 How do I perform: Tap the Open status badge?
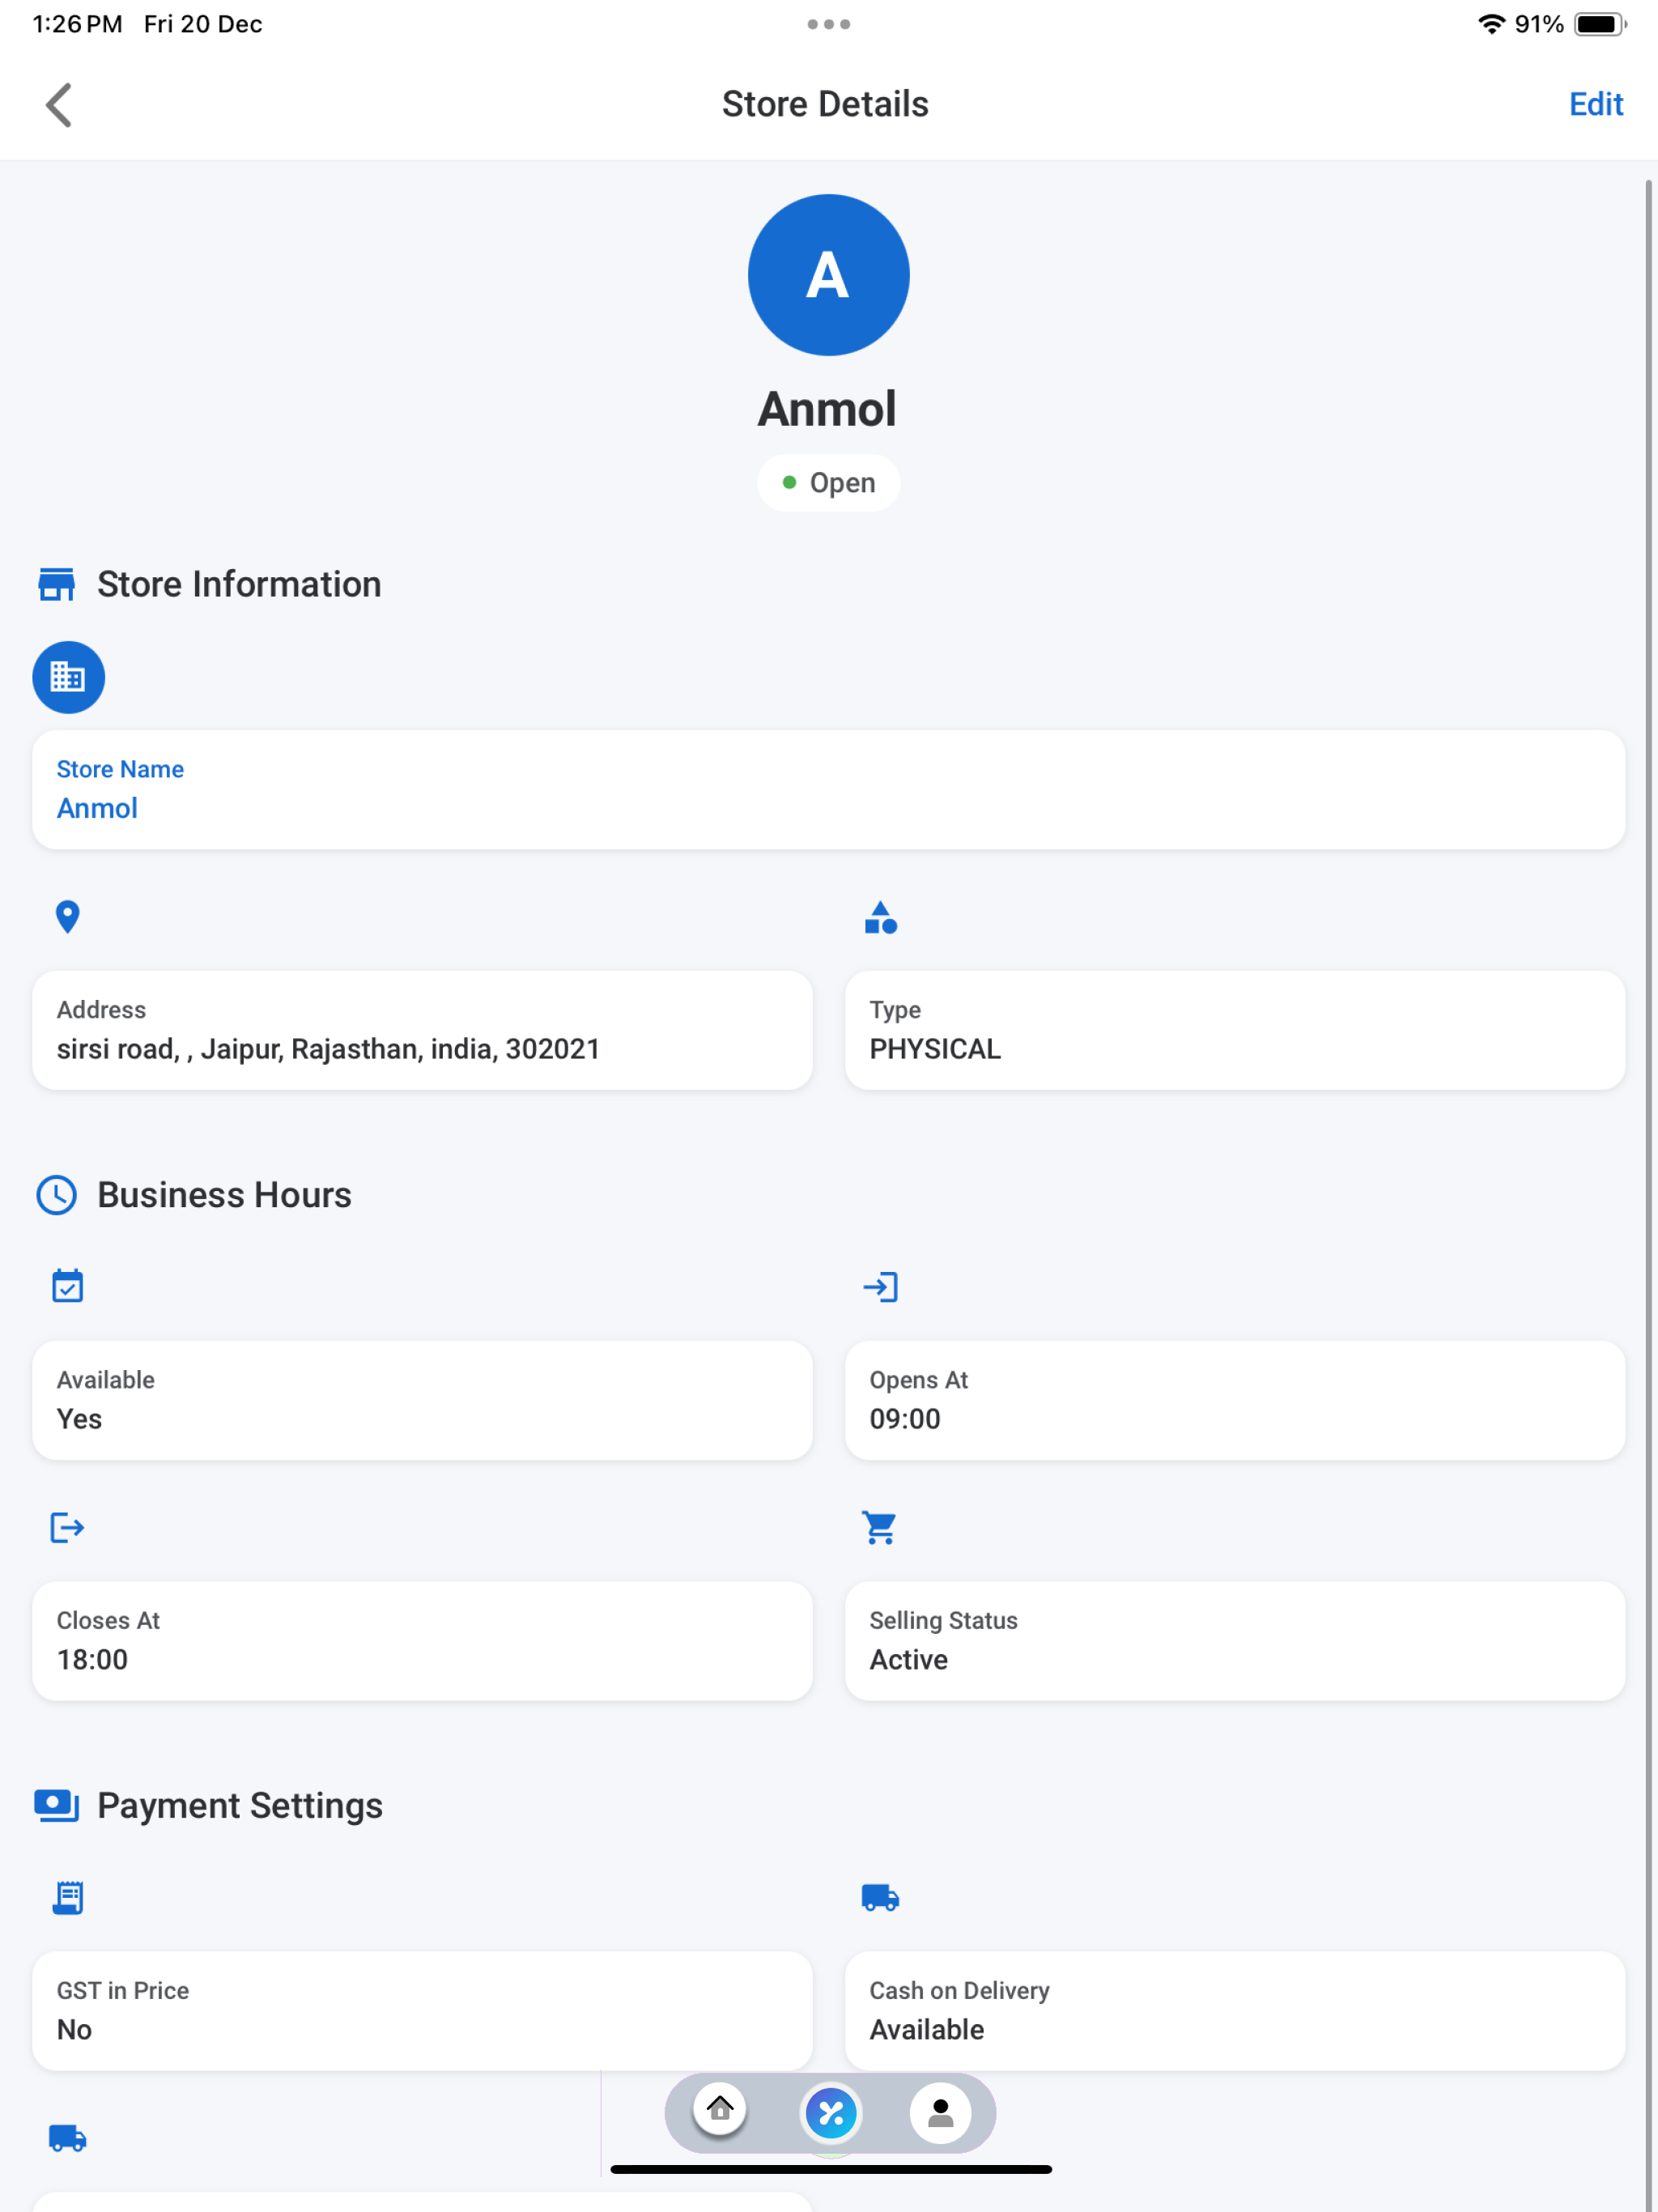tap(828, 483)
